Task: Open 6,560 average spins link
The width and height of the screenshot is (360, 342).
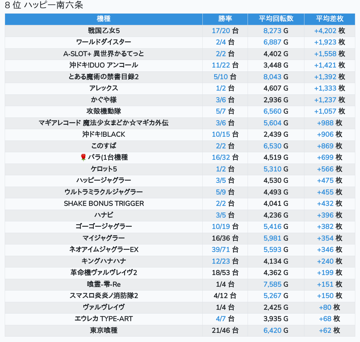Action: (272, 111)
